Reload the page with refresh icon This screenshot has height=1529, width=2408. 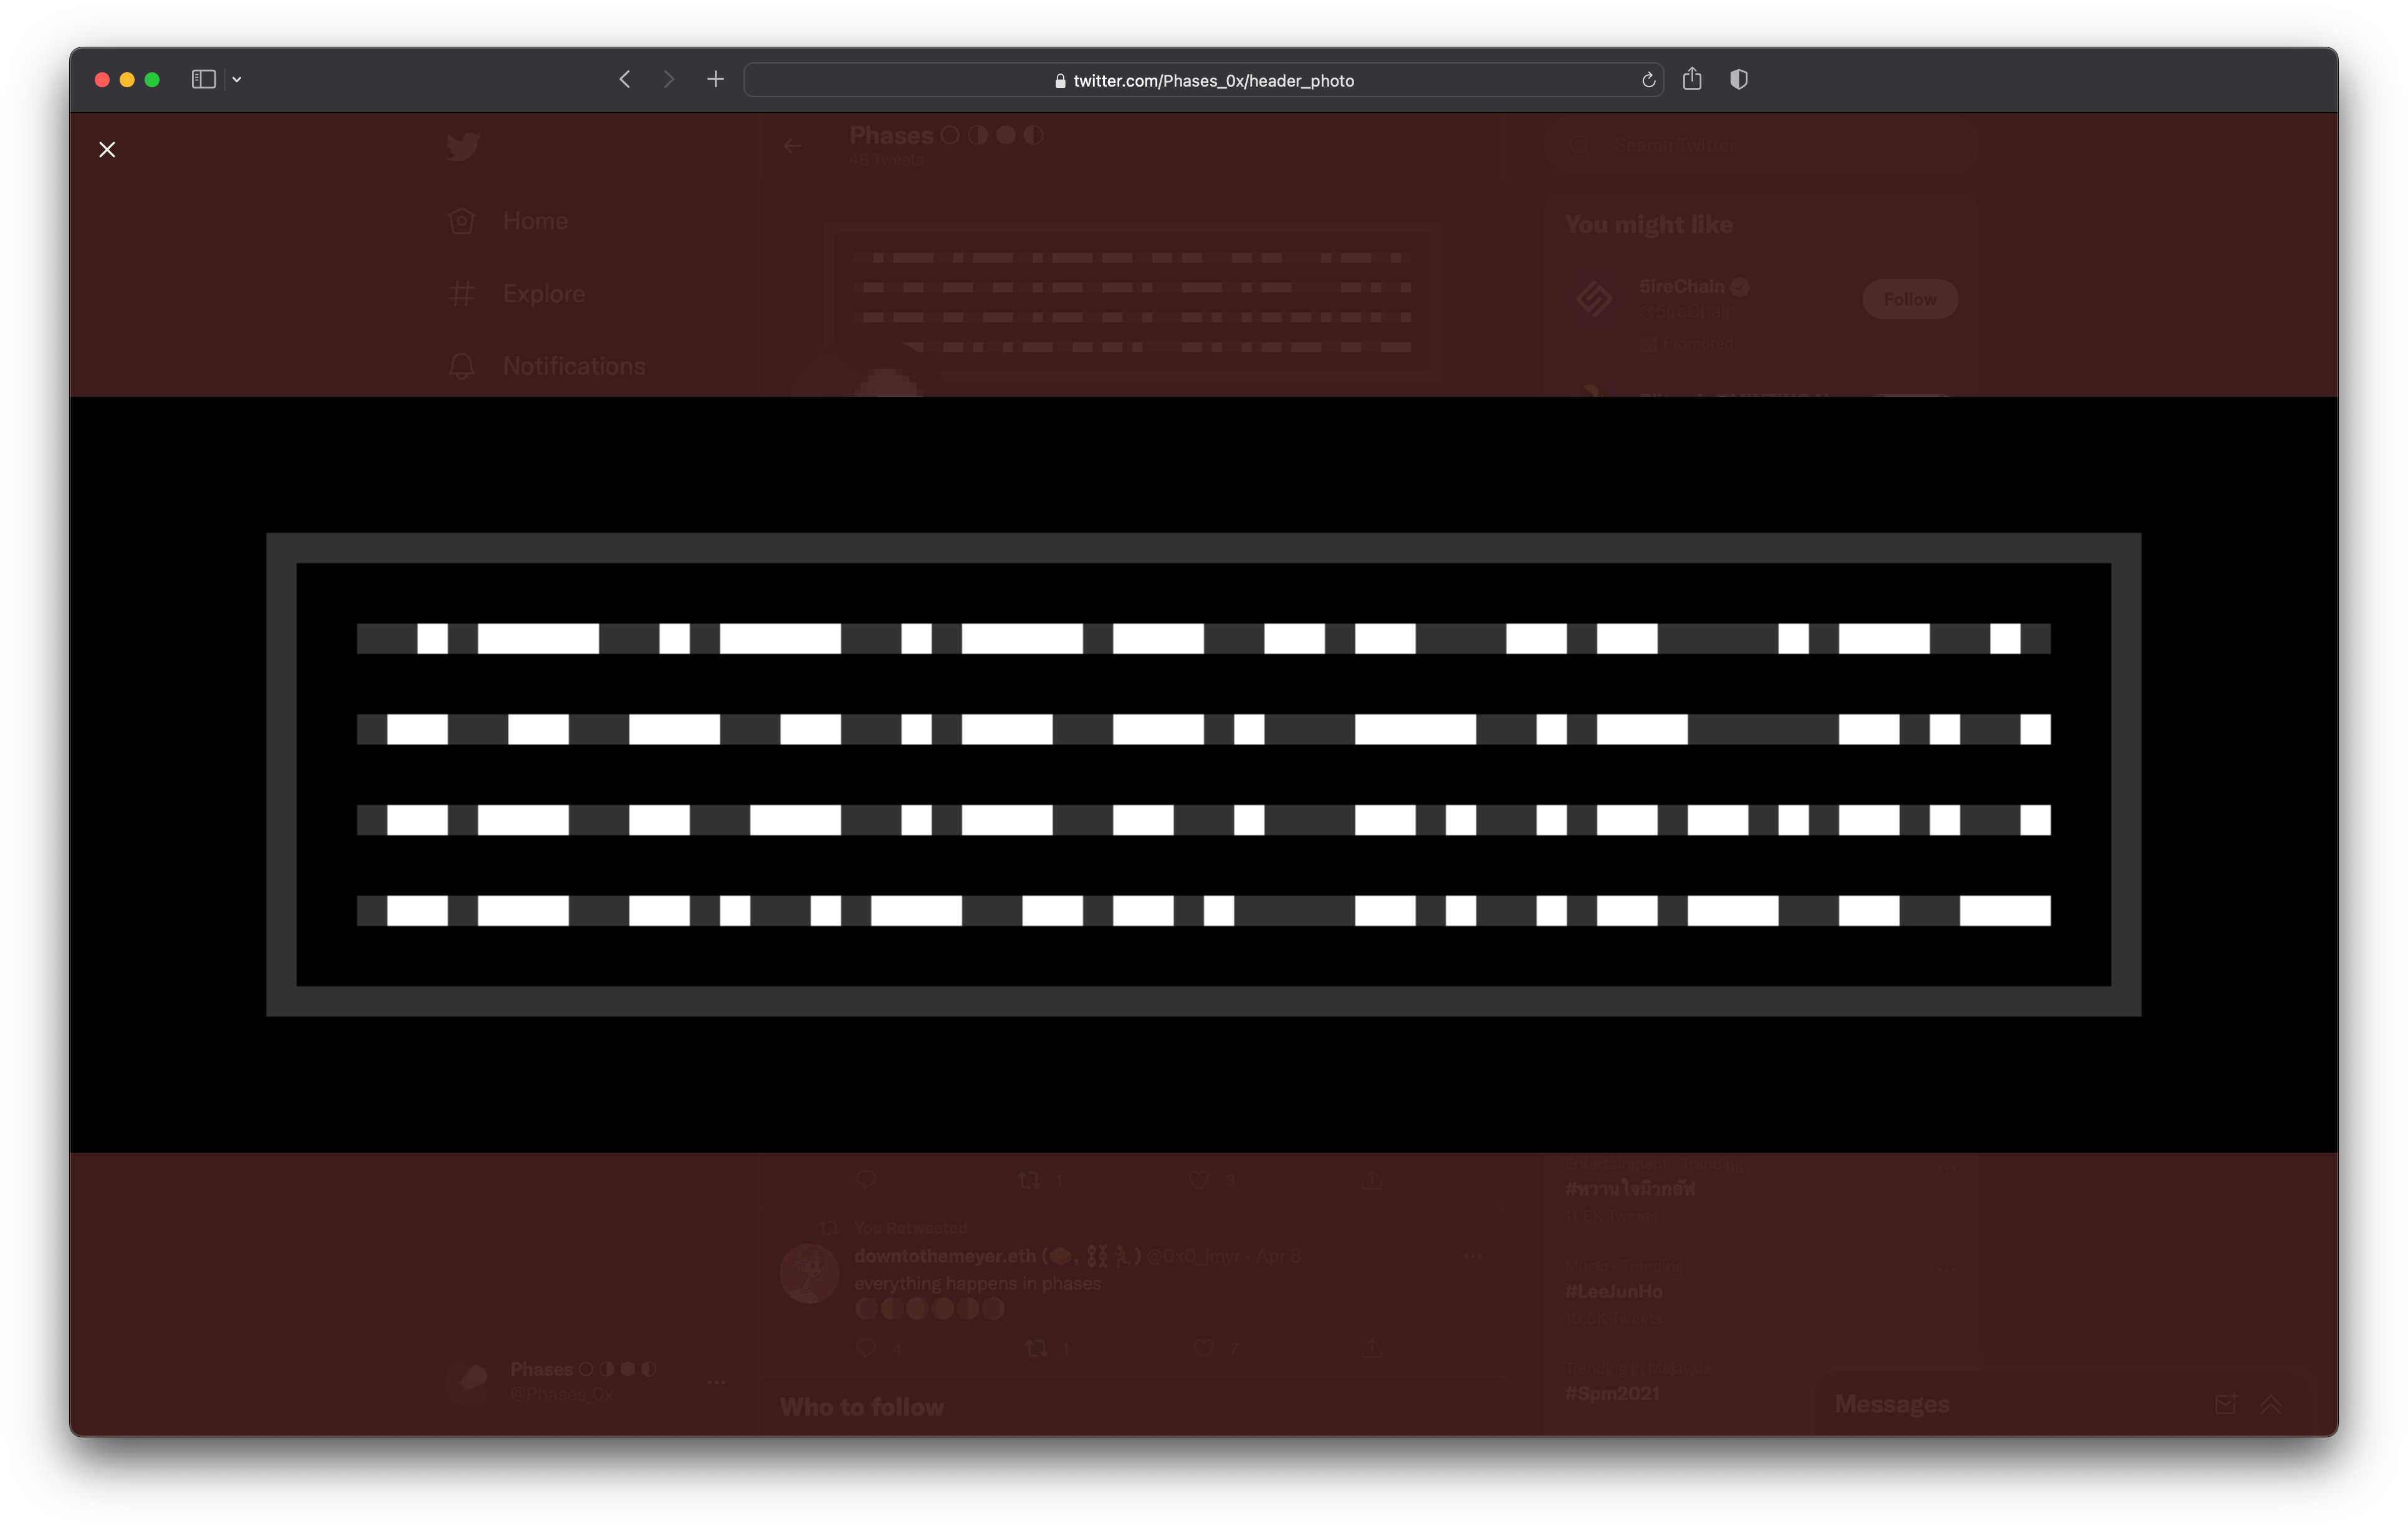tap(1648, 80)
